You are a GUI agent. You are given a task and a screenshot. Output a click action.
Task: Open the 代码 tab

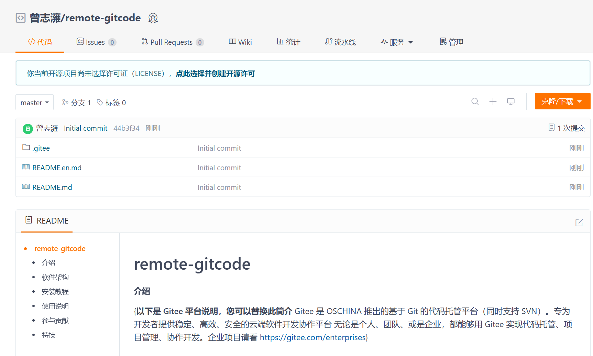[x=40, y=42]
